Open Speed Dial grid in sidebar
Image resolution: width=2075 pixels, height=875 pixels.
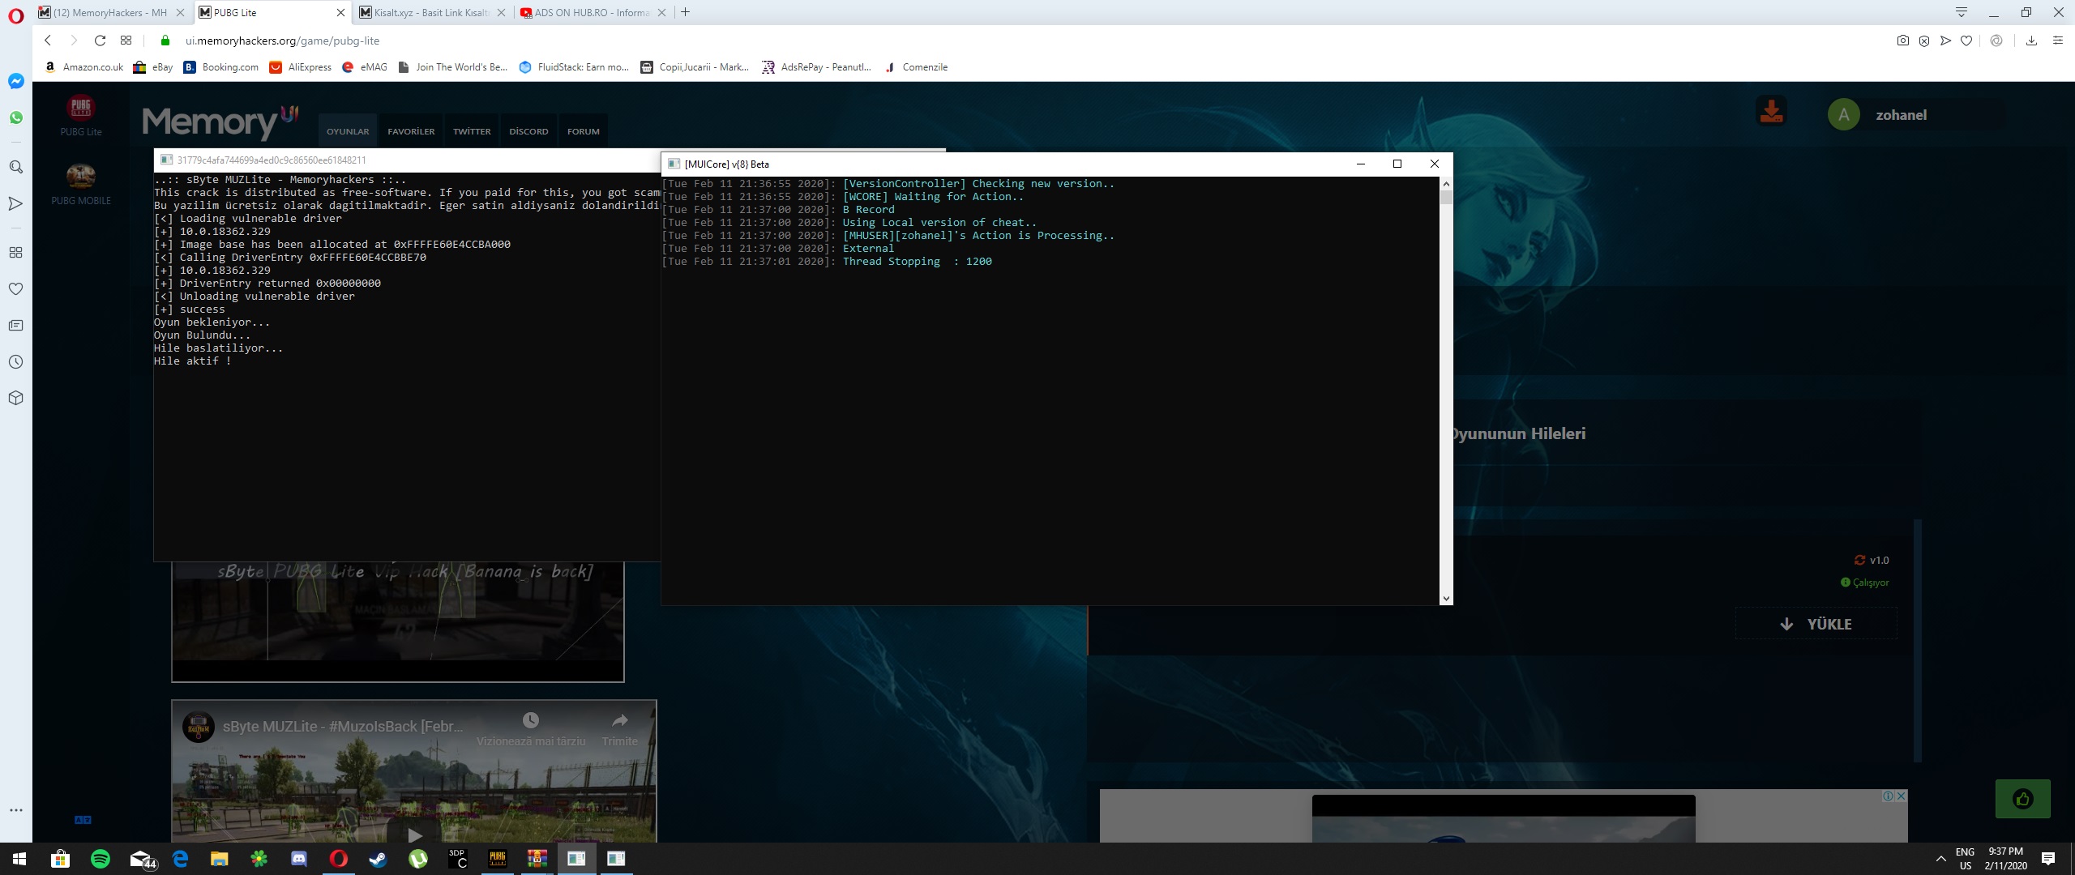tap(15, 252)
